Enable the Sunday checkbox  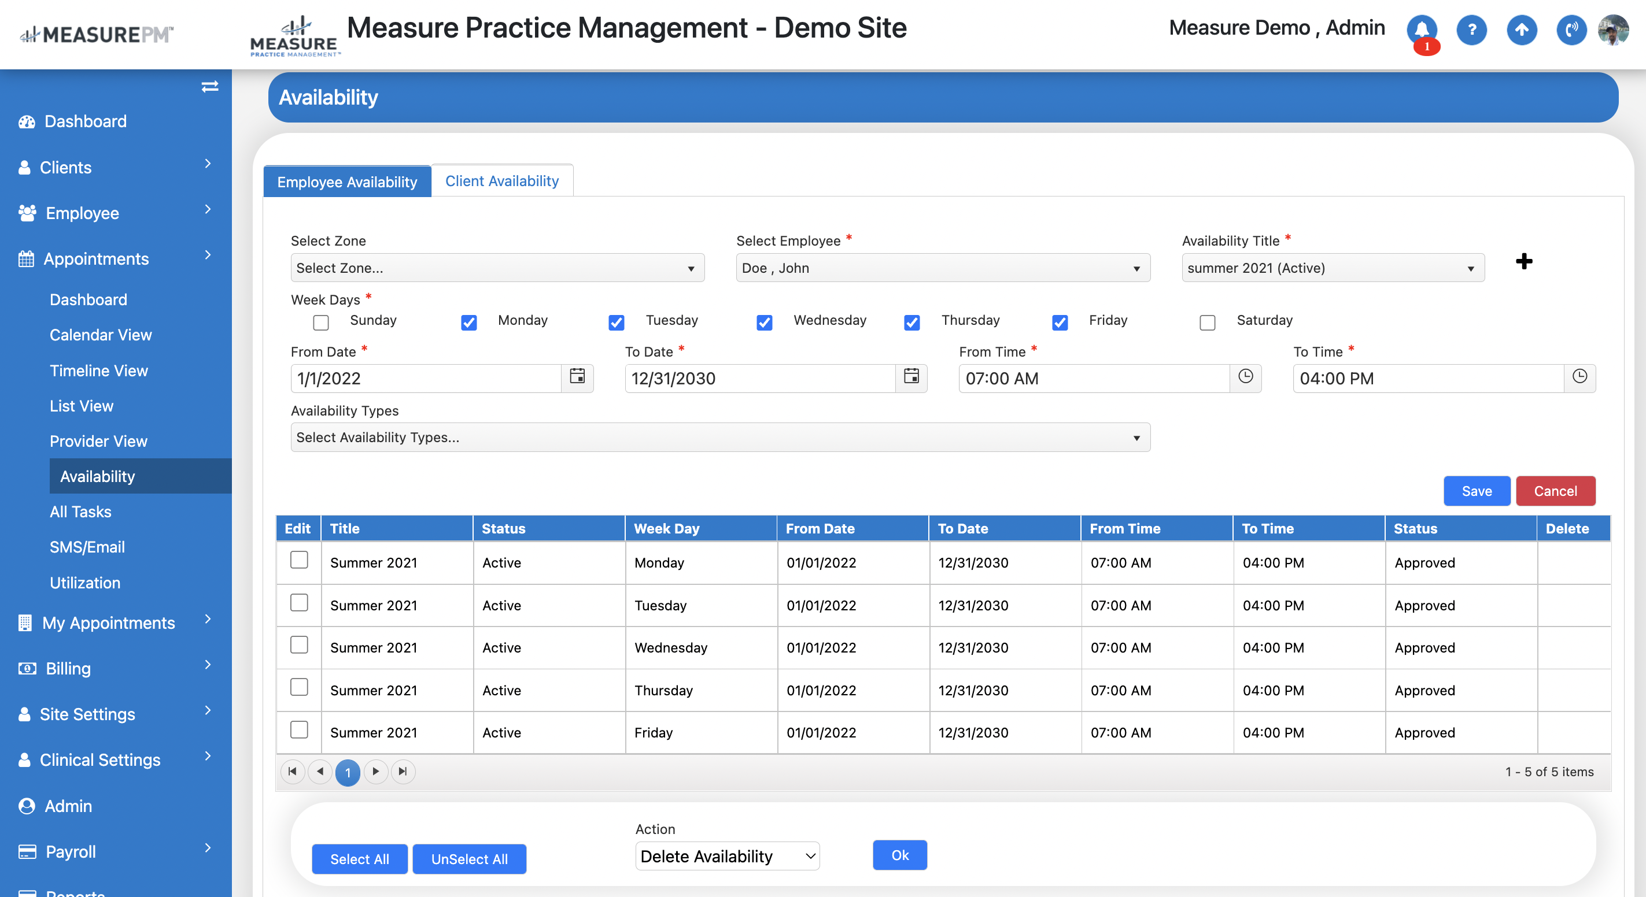(321, 323)
